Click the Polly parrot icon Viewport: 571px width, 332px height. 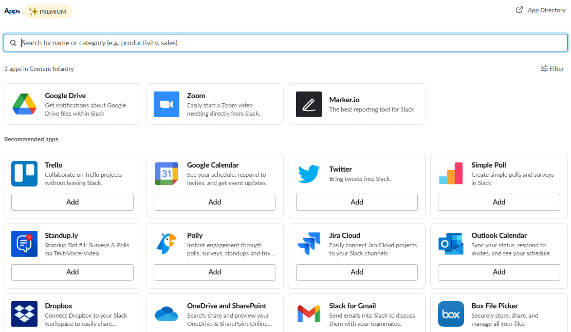167,244
